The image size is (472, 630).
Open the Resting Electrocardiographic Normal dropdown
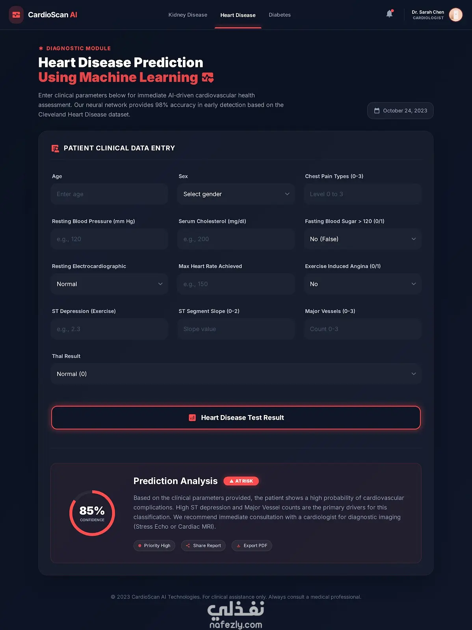[110, 284]
